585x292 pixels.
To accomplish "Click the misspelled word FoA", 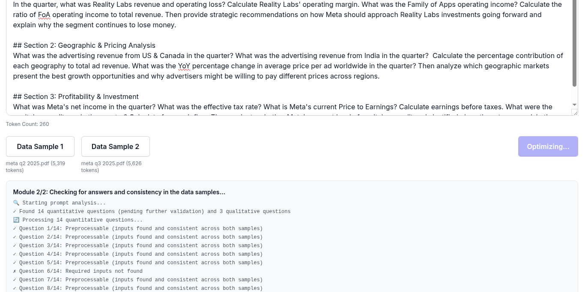I will pos(44,15).
